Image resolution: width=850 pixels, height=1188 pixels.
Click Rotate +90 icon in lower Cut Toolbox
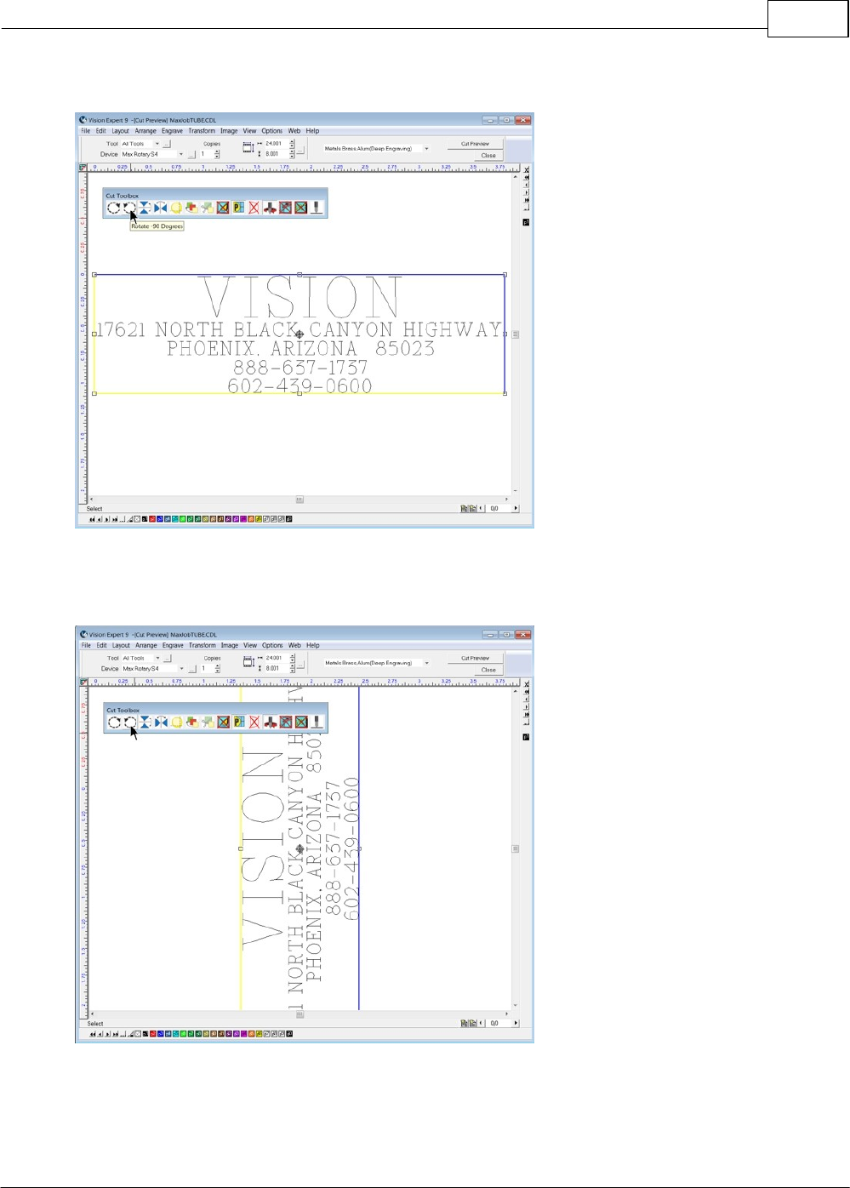point(114,722)
